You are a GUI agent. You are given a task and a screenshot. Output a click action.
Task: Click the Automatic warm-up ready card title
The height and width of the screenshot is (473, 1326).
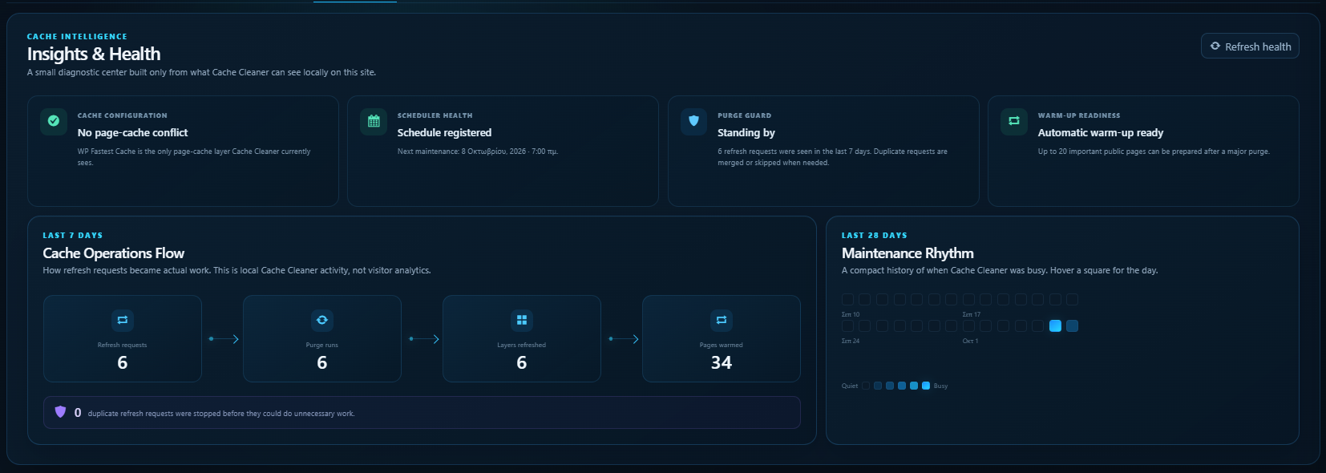pos(1101,133)
